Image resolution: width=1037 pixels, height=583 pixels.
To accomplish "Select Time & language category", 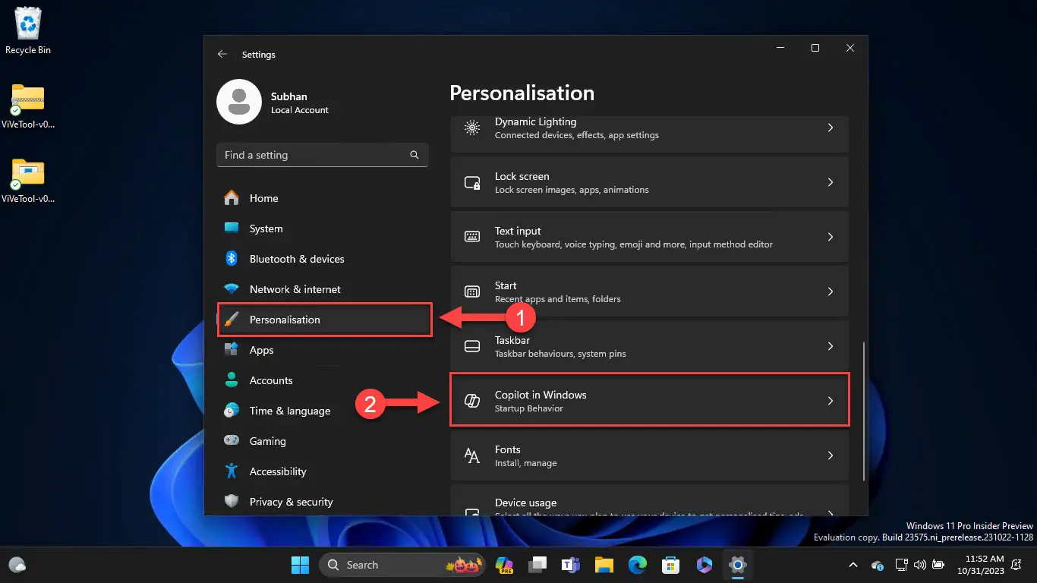I will pyautogui.click(x=323, y=411).
